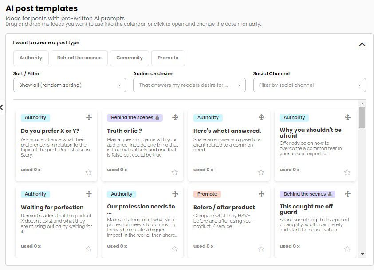Image resolution: width=374 pixels, height=270 pixels.
Task: Open the Sort / Filter dropdown
Action: click(70, 85)
